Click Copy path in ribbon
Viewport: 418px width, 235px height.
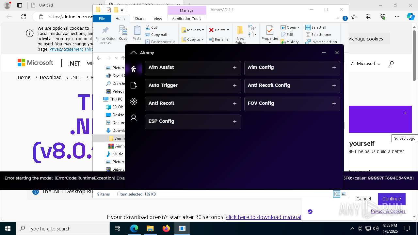coord(157,35)
